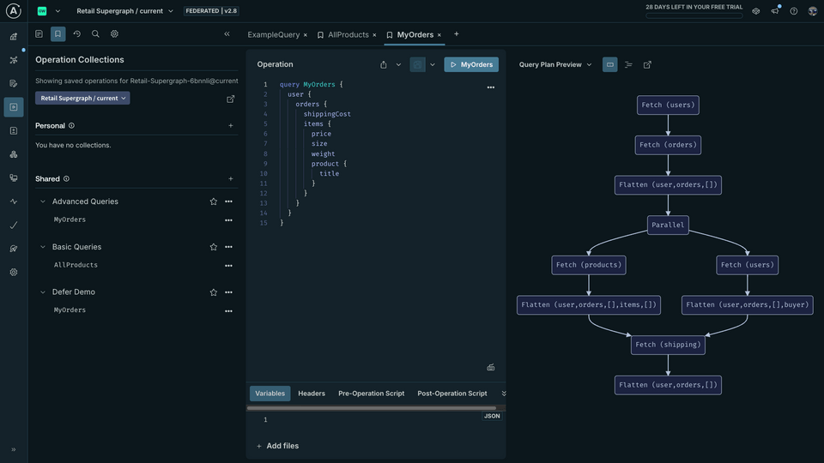Switch to the Headers tab
Viewport: 824px width, 463px height.
click(312, 394)
